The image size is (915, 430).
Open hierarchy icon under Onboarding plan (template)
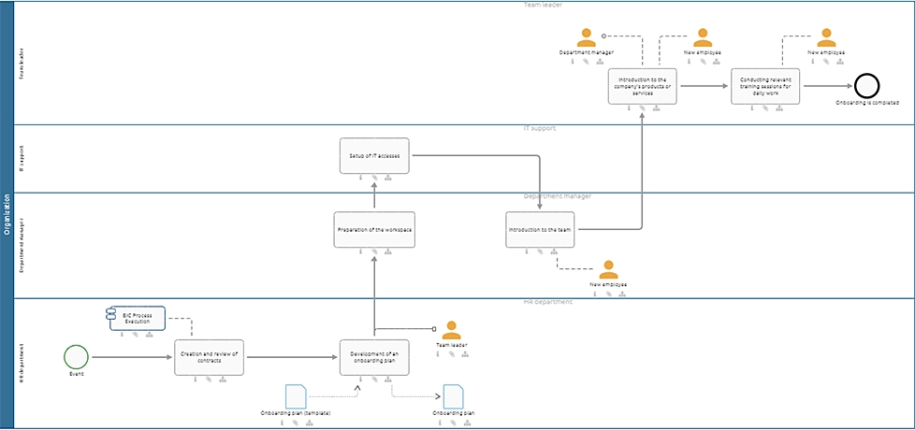310,422
